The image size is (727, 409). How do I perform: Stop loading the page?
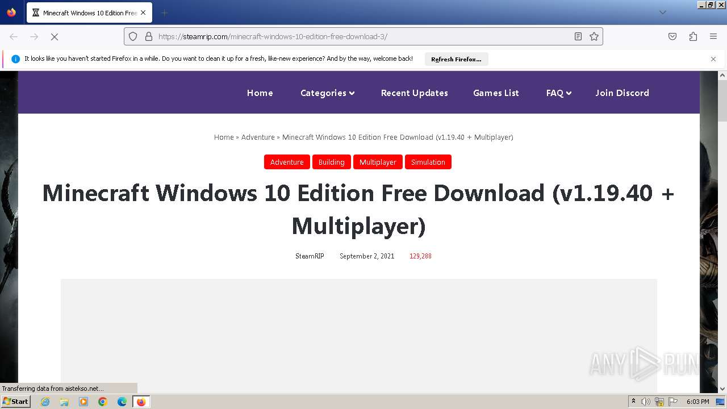pos(55,36)
